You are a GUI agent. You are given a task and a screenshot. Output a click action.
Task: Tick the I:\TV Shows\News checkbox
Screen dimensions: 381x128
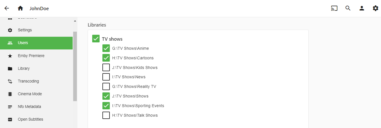(106, 77)
